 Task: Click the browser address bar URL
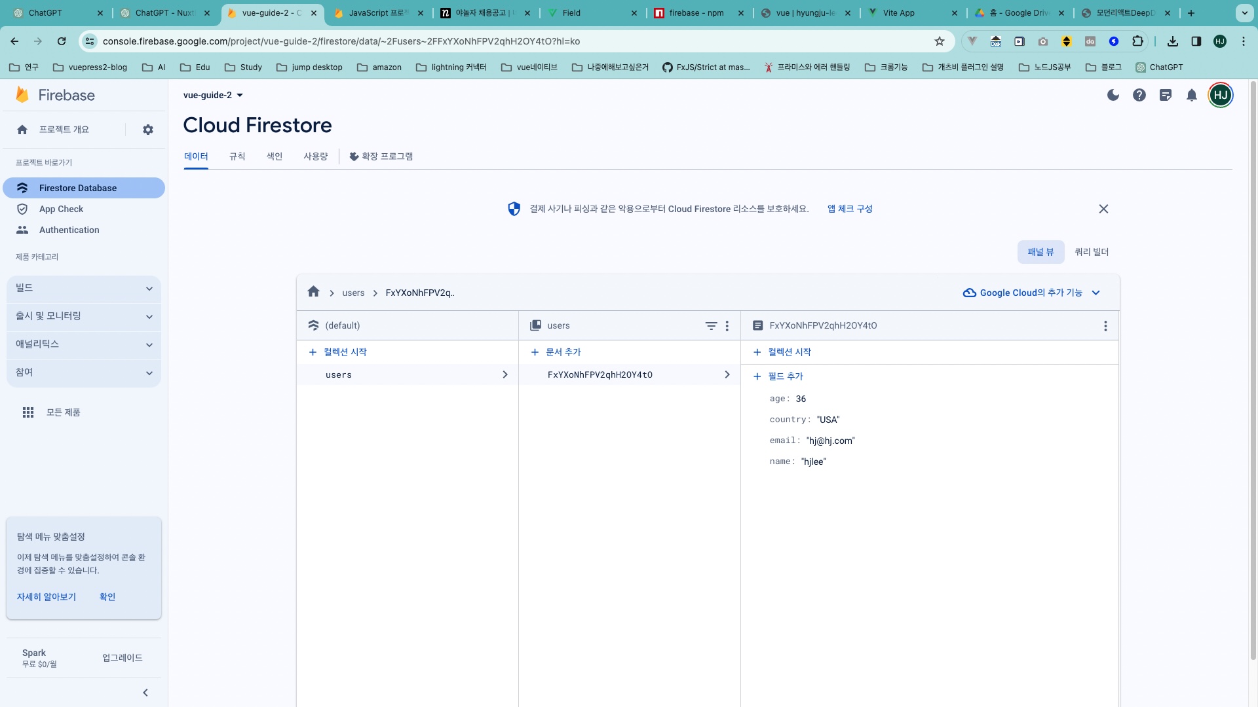341,41
